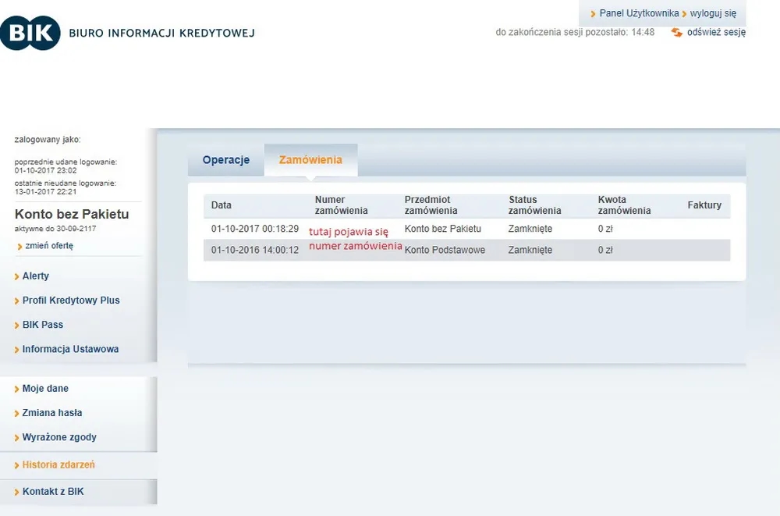Click odśwież sesję link
Image resolution: width=780 pixels, height=516 pixels.
pos(716,33)
